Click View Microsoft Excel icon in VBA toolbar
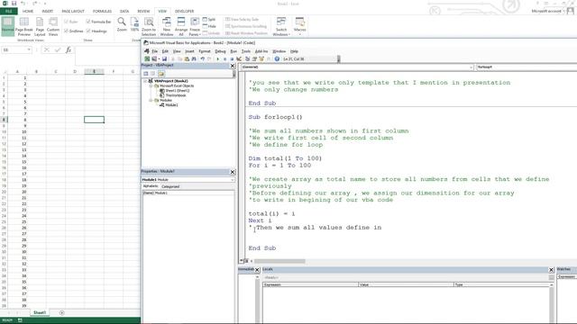 tap(147, 58)
